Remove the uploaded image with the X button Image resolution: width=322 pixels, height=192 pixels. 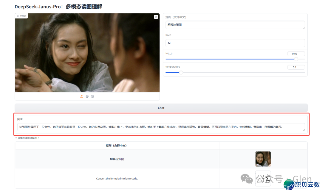click(x=156, y=17)
